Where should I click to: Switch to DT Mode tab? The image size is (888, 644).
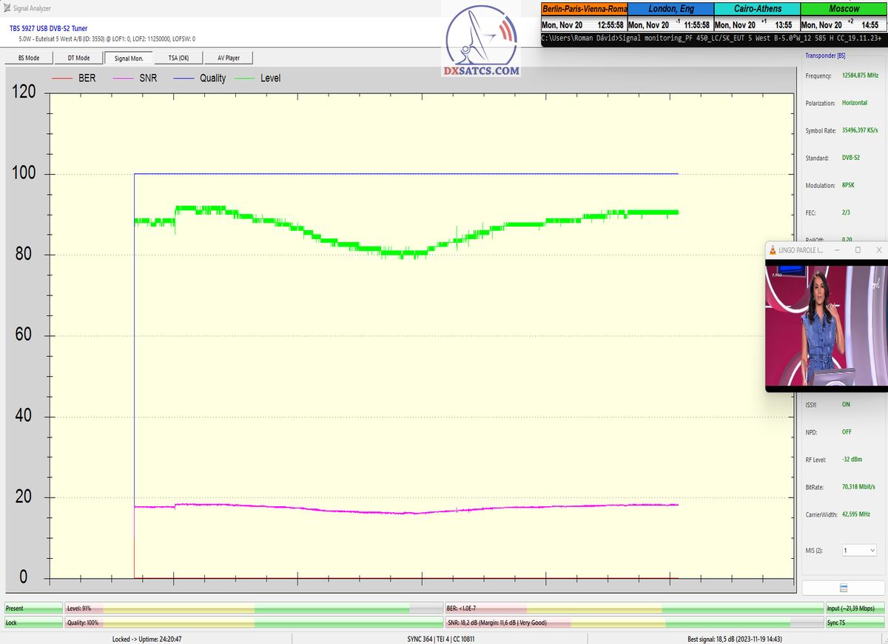pos(78,58)
